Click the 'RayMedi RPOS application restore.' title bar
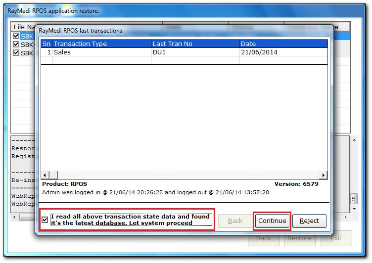The image size is (372, 263). (x=184, y=11)
